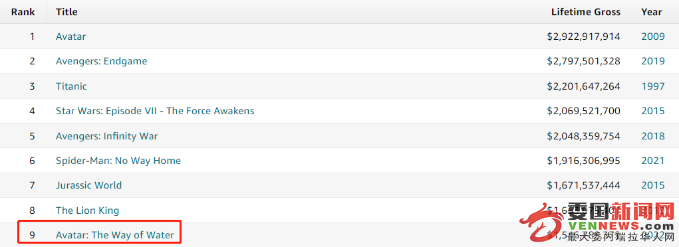Open Avatar: The Way of Water link

pos(115,235)
